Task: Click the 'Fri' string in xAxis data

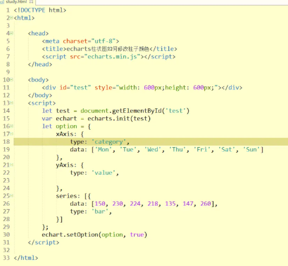Action: pos(202,149)
